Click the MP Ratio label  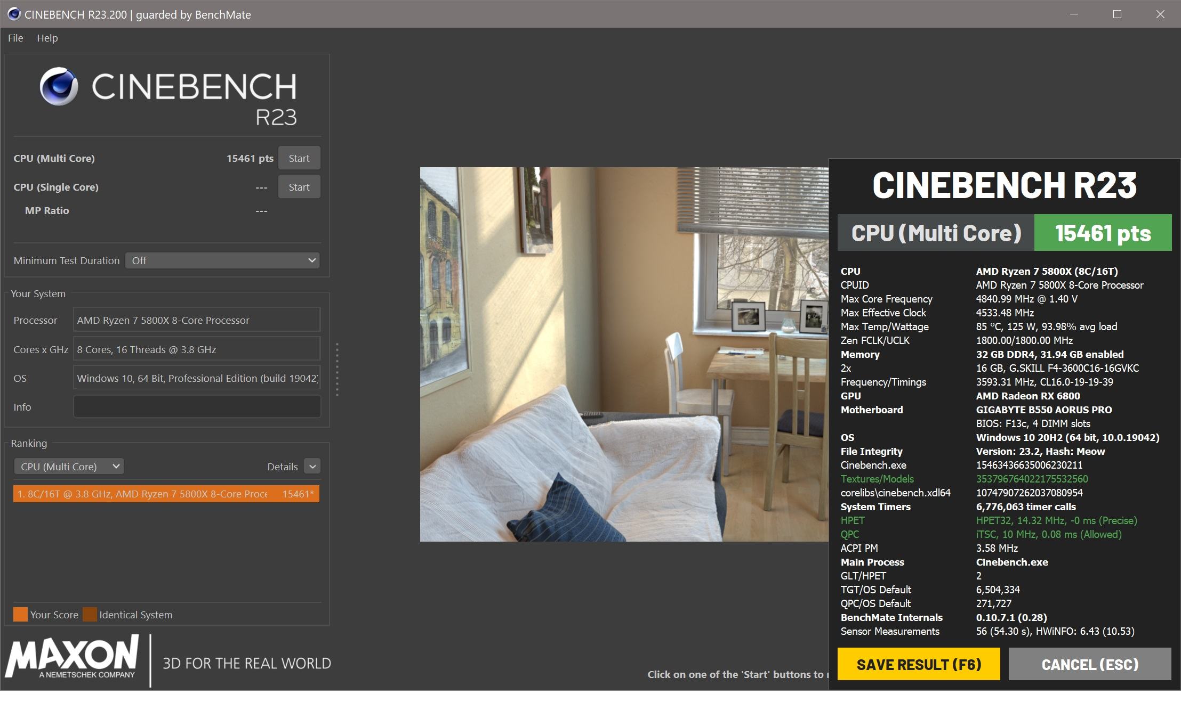click(x=47, y=210)
